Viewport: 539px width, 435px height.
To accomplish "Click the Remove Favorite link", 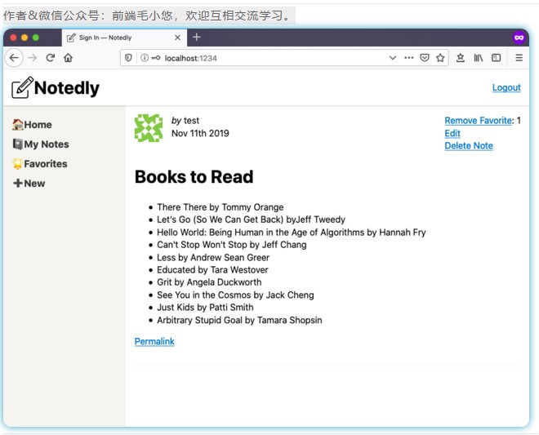I will click(478, 120).
